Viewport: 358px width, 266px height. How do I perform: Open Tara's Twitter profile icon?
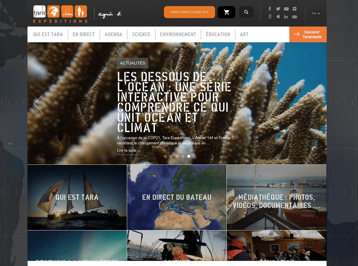(x=278, y=9)
